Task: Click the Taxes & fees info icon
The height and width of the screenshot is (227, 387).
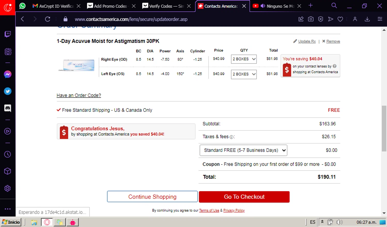Action: click(231, 137)
